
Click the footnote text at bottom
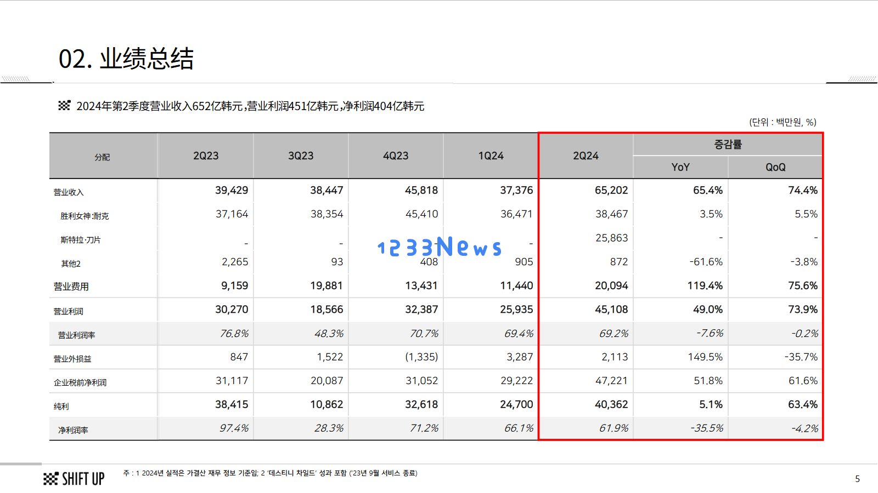pyautogui.click(x=270, y=473)
